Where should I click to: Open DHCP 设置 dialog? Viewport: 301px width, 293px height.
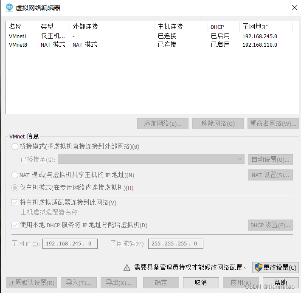[270, 225]
